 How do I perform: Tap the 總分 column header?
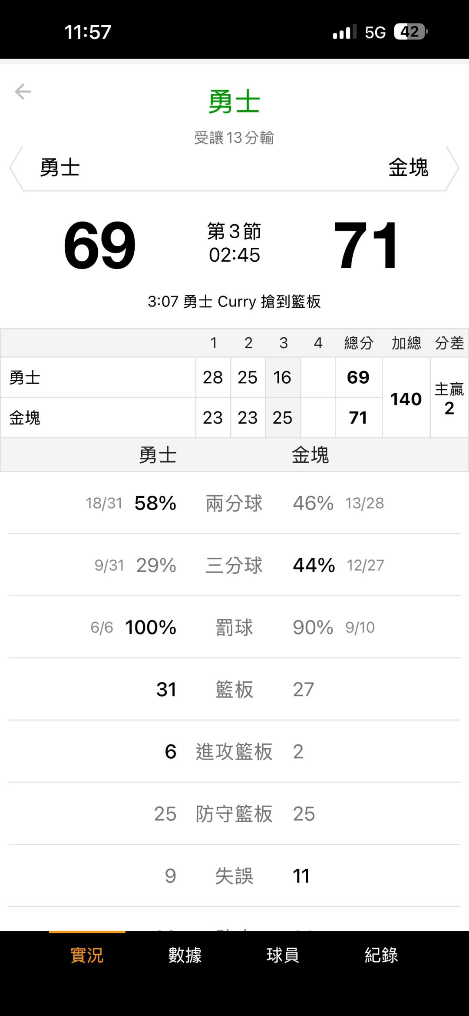358,343
